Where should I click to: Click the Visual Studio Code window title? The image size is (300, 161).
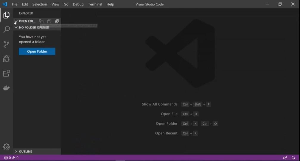click(150, 4)
